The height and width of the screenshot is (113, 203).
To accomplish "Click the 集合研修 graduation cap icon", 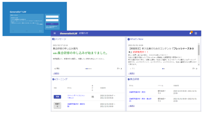I will [129, 79].
